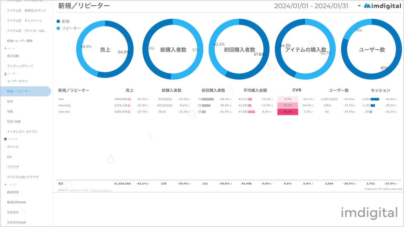Click the 2,294 sessions value
This screenshot has height=227, width=404.
coord(366,99)
